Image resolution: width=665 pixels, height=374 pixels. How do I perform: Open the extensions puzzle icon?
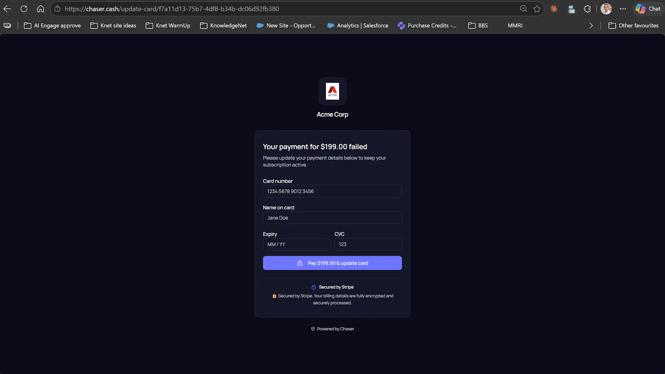[587, 9]
